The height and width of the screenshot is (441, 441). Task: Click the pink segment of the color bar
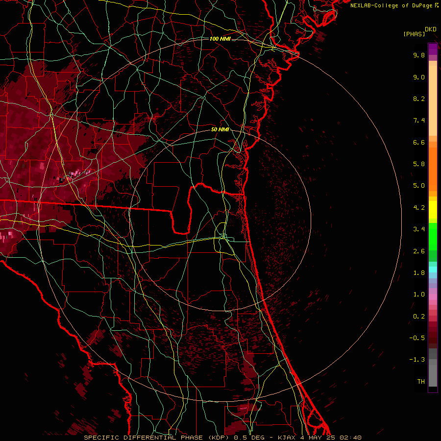(x=433, y=297)
